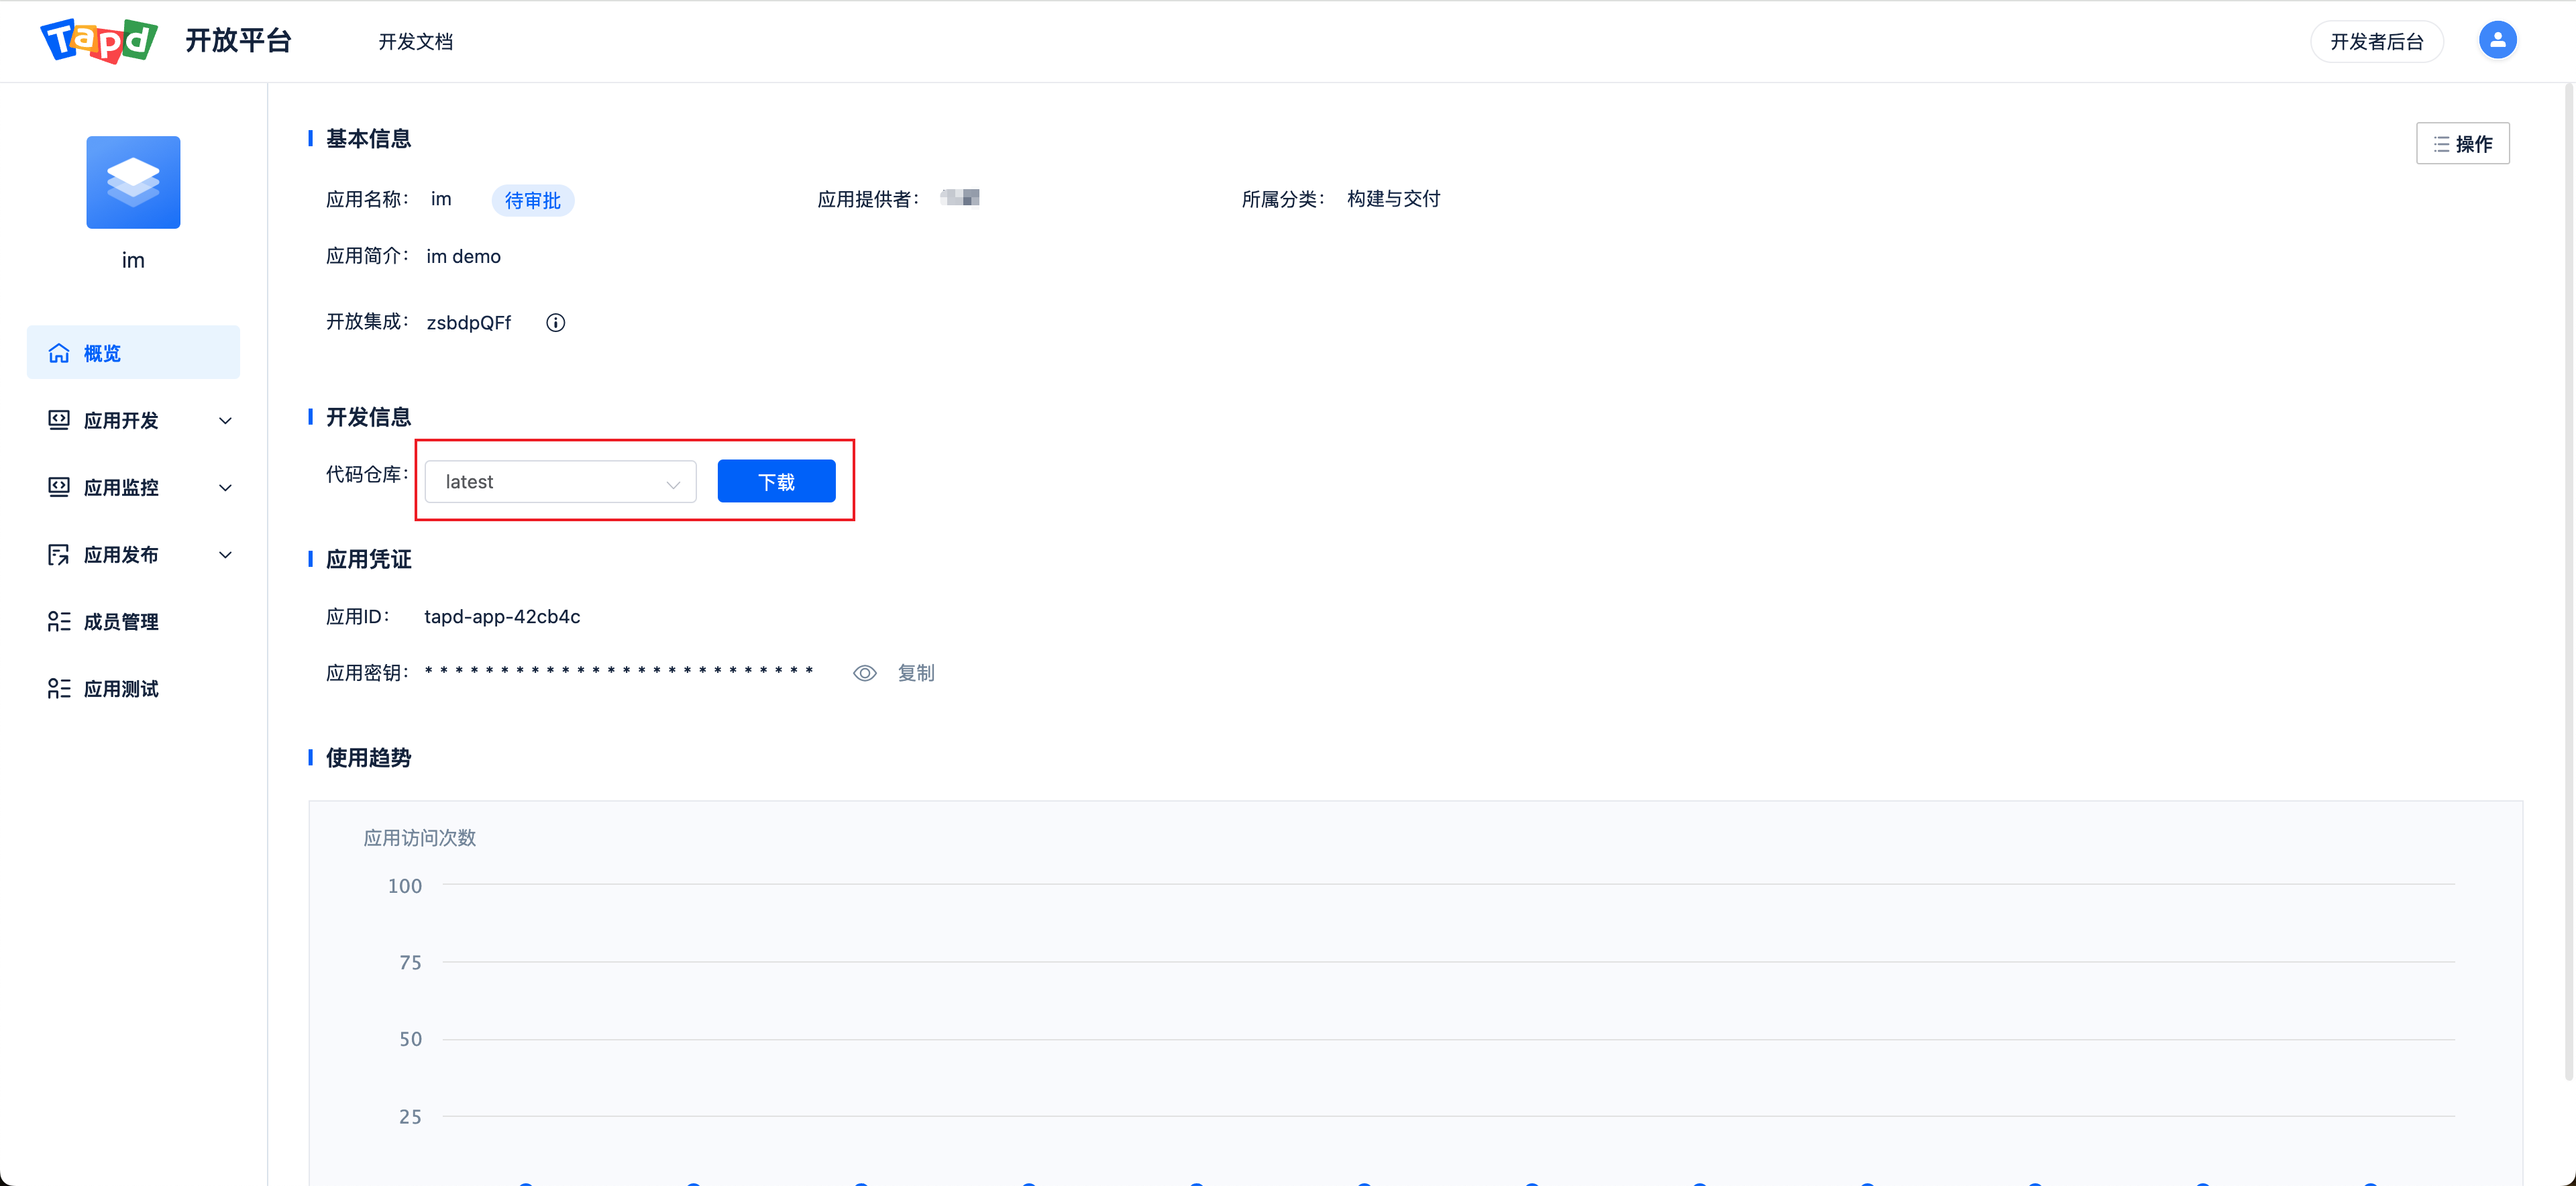The width and height of the screenshot is (2576, 1186).
Task: Open the user avatar menu
Action: [x=2497, y=40]
